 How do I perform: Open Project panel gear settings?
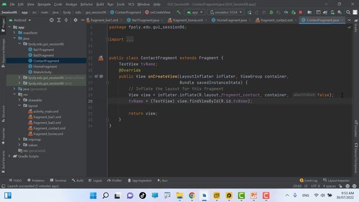click(x=75, y=20)
